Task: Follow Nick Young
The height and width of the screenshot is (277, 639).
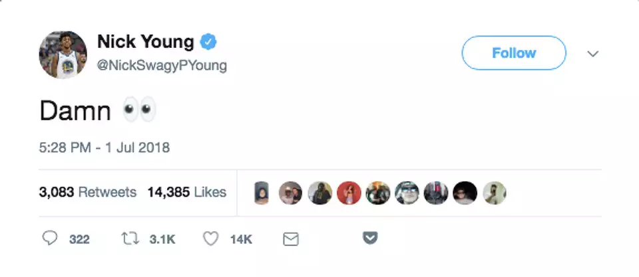Action: click(513, 53)
